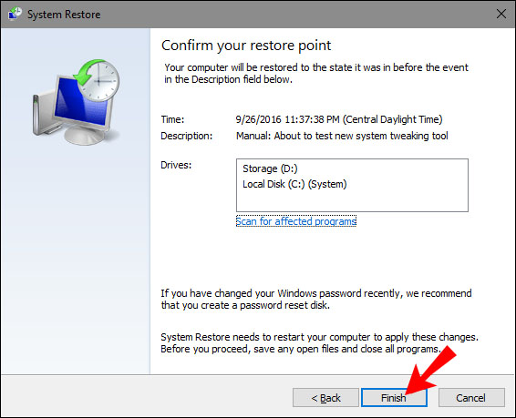Click the System Restore title text

pos(64,15)
